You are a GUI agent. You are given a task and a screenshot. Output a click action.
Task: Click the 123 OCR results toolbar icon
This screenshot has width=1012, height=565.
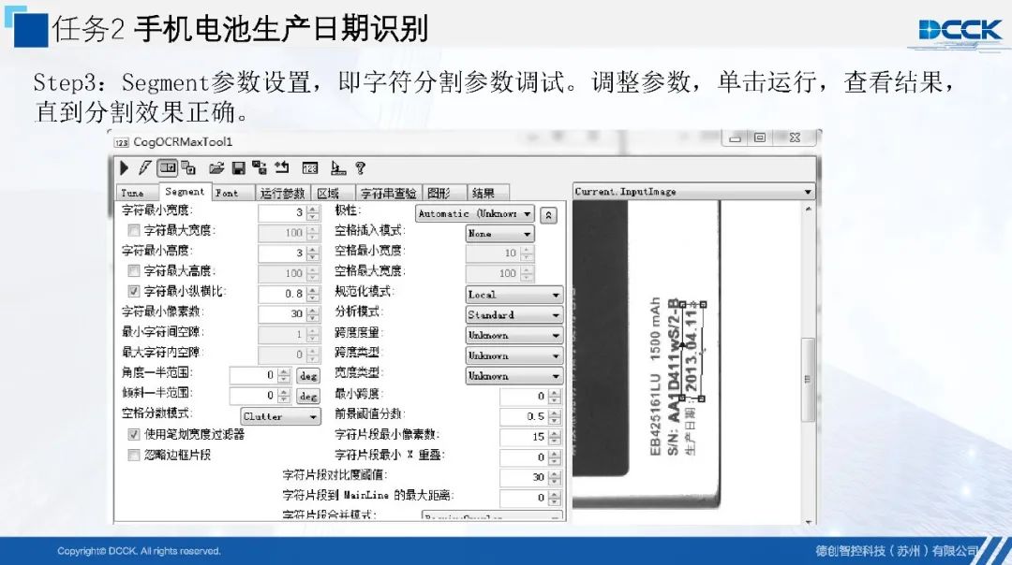[309, 168]
